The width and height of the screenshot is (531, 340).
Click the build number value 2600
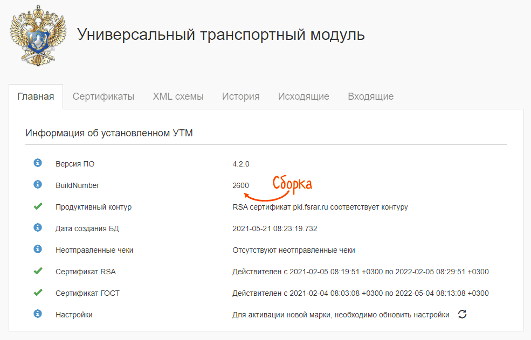(x=240, y=185)
